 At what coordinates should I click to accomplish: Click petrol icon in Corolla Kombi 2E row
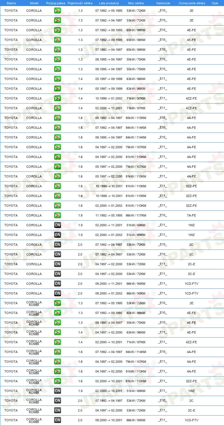click(58, 303)
